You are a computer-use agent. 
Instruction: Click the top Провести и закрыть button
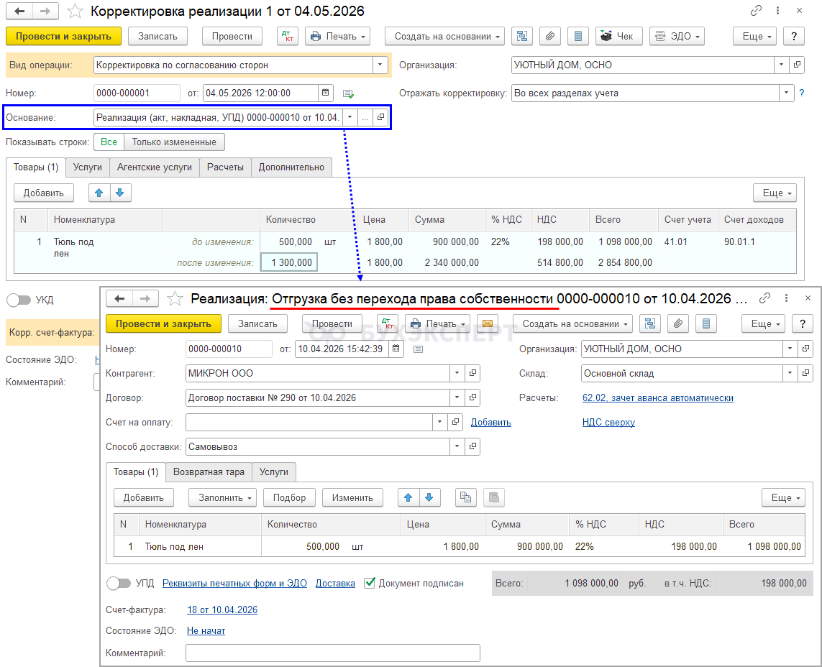click(63, 36)
